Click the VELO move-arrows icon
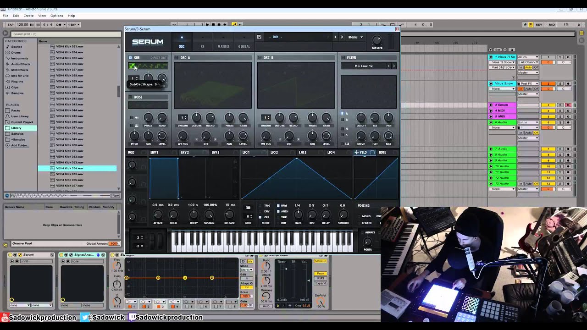Image resolution: width=587 pixels, height=330 pixels. point(356,153)
